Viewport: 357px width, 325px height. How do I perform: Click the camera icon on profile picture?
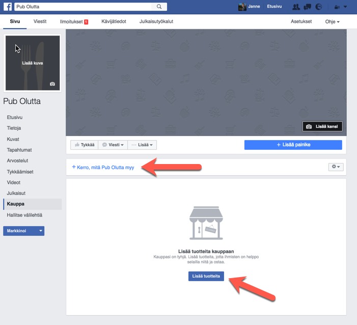52,84
